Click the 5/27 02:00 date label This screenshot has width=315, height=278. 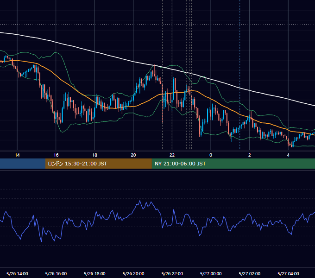point(250,273)
